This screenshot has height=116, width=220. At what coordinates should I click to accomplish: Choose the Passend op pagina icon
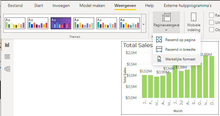pos(159,40)
